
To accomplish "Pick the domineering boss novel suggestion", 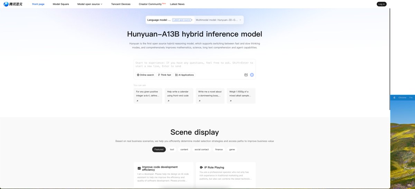I will pyautogui.click(x=210, y=96).
